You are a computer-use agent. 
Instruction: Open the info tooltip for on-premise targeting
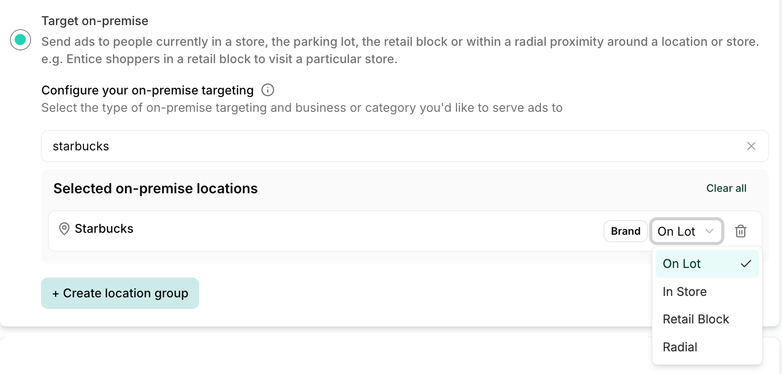(x=268, y=90)
